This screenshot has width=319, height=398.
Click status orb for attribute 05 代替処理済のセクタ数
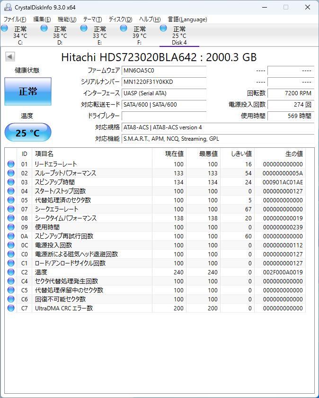pyautogui.click(x=11, y=200)
